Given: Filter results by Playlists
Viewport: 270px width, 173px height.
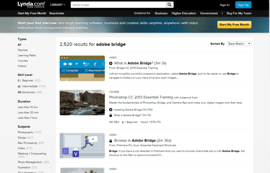Looking at the screenshot, I should [x=22, y=50].
